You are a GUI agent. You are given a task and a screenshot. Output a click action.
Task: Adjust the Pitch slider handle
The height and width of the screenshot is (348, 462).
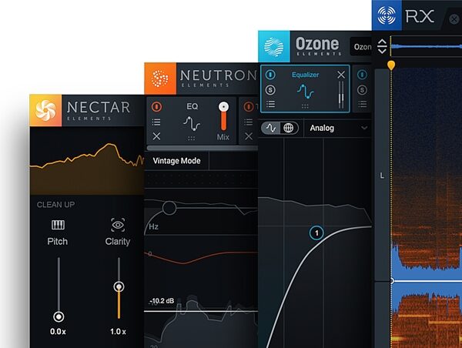(x=59, y=316)
